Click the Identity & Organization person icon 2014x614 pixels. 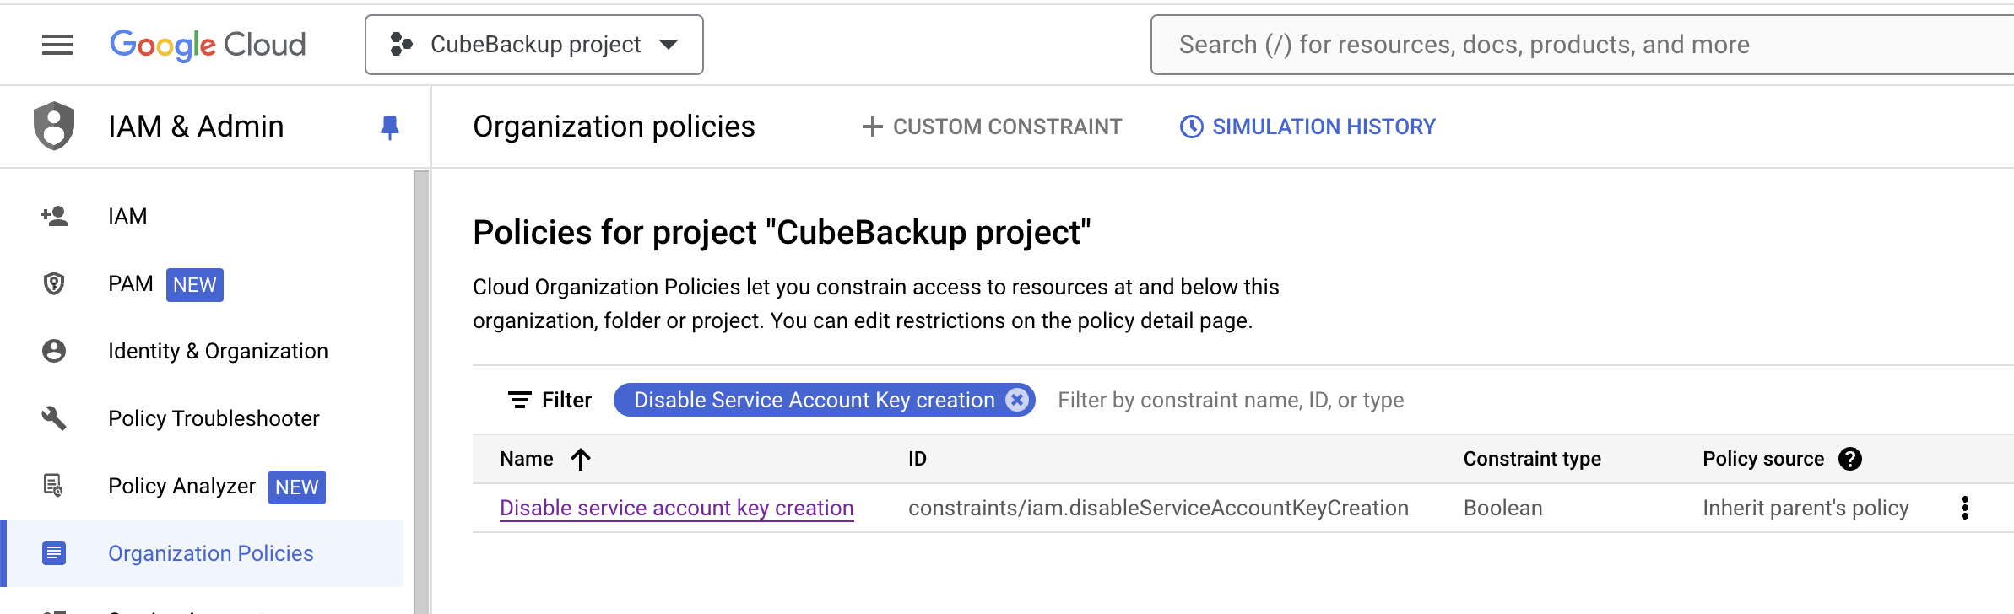pyautogui.click(x=54, y=351)
